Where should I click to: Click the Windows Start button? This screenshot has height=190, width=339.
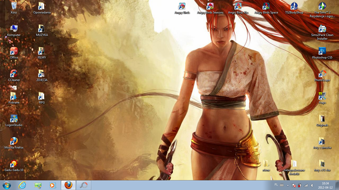pyautogui.click(x=6, y=185)
